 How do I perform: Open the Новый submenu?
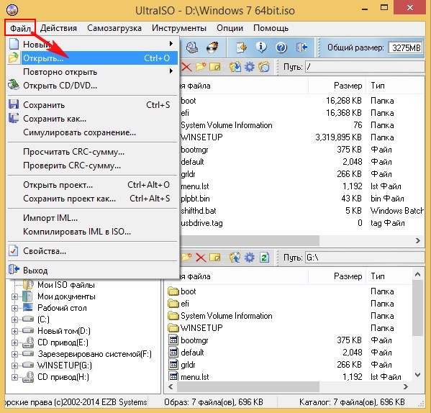pos(93,44)
